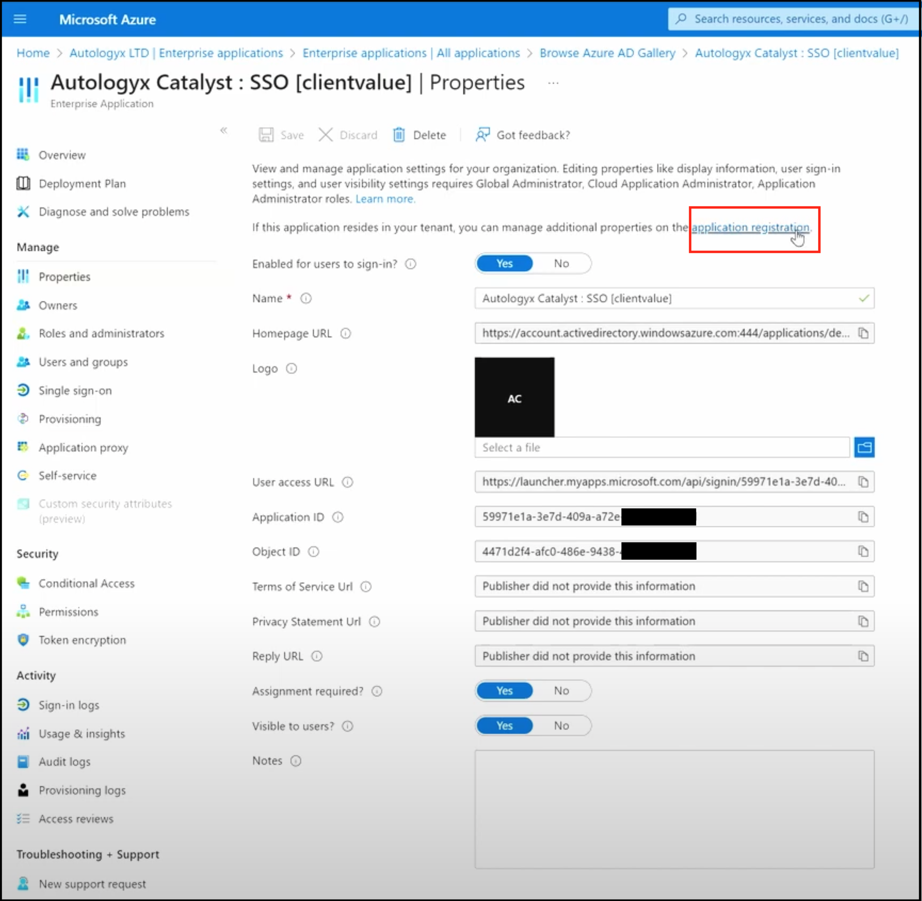Set Assignment required to No
The width and height of the screenshot is (922, 901).
pos(562,691)
